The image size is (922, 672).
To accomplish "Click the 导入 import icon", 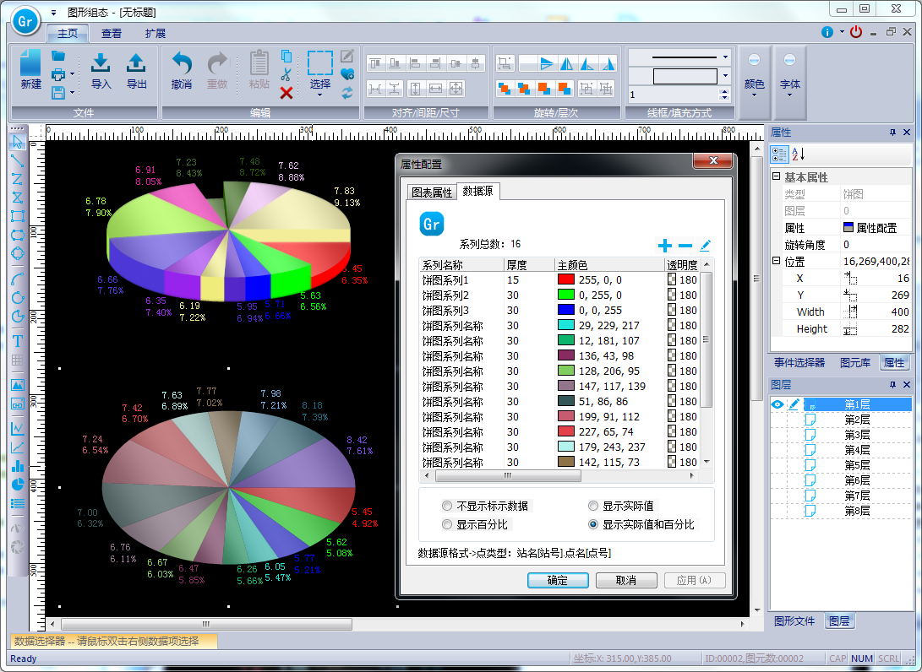I will pos(101,70).
